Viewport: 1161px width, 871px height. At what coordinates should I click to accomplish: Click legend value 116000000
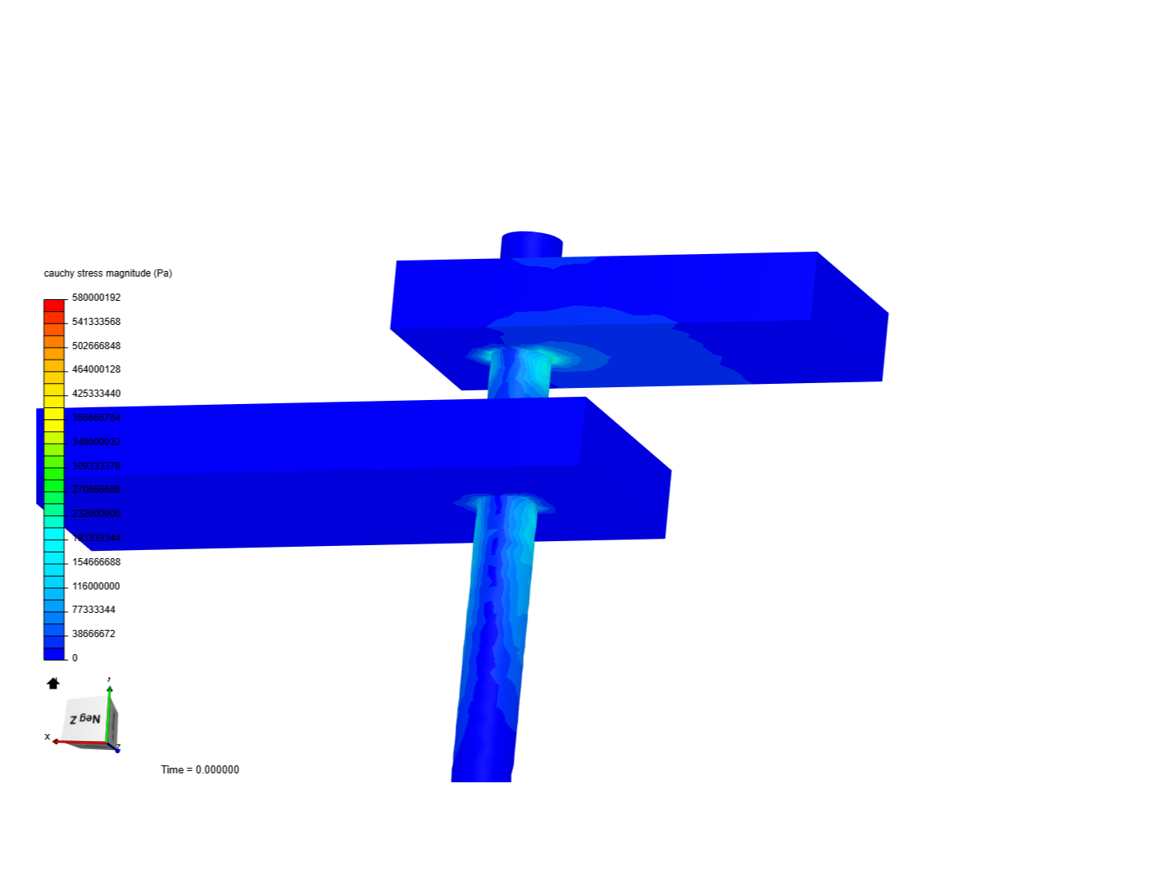point(96,586)
